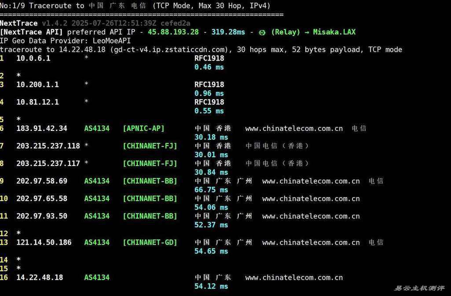Click AS4134 on the hop 16 row
The width and height of the screenshot is (451, 296).
tap(97, 278)
